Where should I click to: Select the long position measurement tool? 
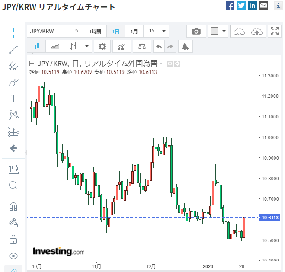(13, 131)
